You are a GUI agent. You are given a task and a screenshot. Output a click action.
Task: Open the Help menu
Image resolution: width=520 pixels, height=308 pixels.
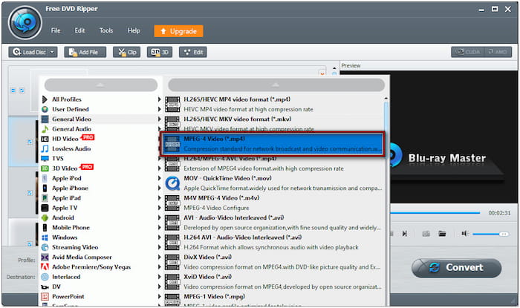click(x=134, y=30)
